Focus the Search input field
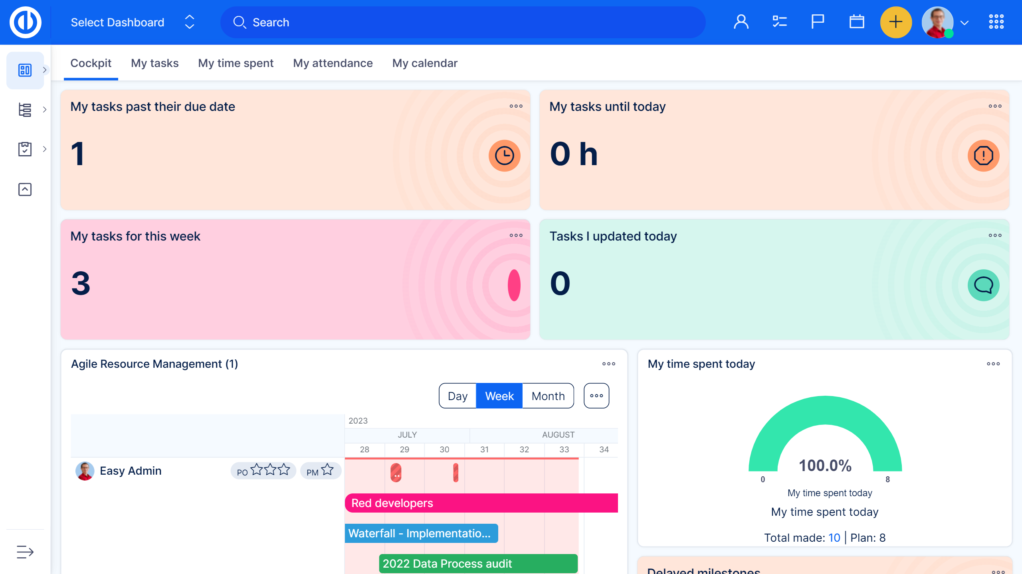Image resolution: width=1022 pixels, height=574 pixels. (x=463, y=22)
